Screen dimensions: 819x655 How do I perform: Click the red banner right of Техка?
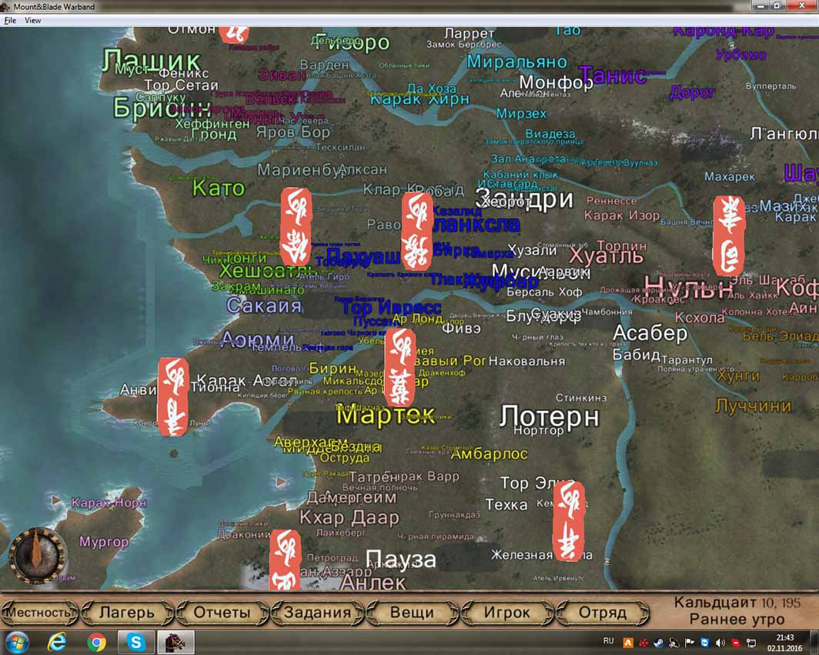(x=569, y=521)
